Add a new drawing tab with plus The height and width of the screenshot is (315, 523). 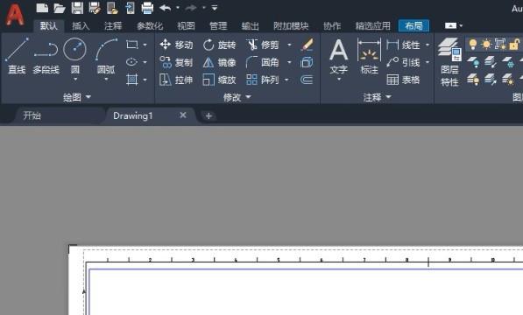coord(208,115)
